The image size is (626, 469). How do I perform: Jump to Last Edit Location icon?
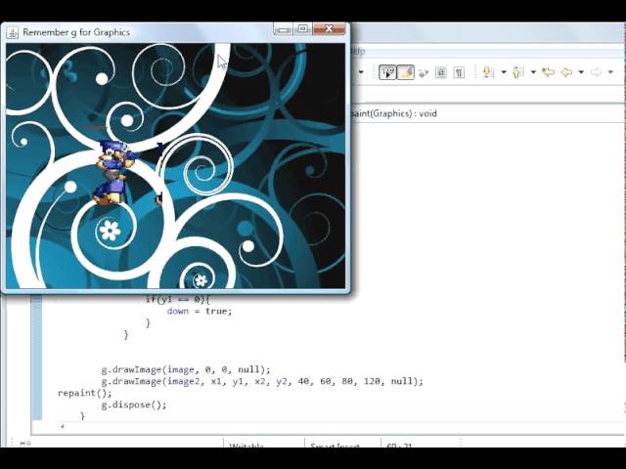[548, 72]
